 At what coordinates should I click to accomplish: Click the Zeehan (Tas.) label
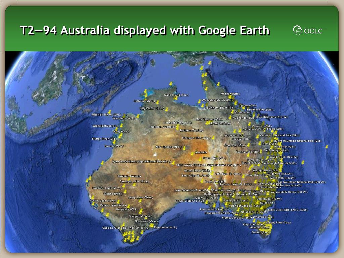[x=260, y=232]
